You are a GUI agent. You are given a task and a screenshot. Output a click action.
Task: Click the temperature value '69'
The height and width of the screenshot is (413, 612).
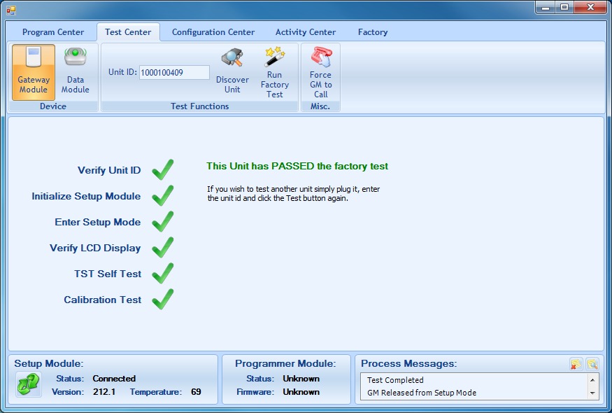(196, 392)
